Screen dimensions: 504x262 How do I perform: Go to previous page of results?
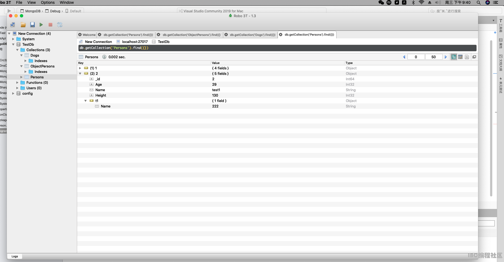pyautogui.click(x=404, y=57)
